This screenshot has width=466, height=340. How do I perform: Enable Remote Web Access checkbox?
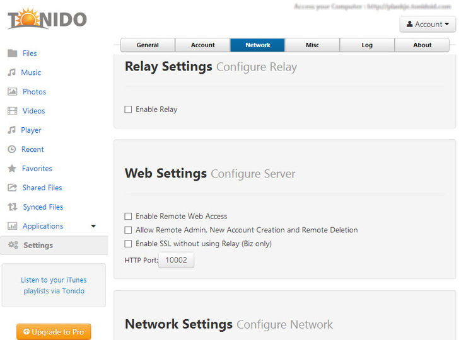pyautogui.click(x=128, y=217)
